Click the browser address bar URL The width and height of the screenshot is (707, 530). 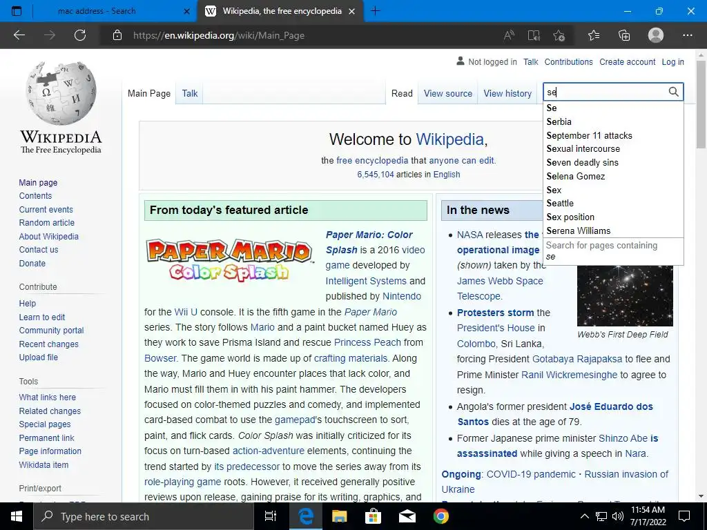click(219, 35)
